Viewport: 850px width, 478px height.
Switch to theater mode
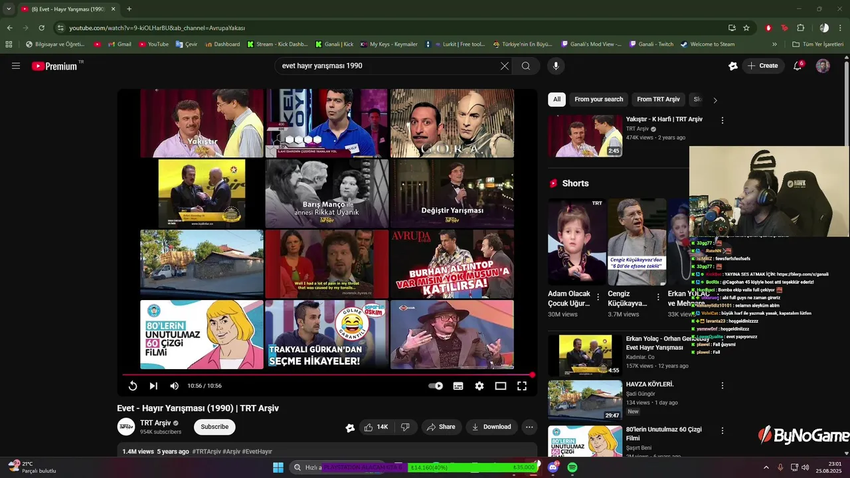point(501,386)
